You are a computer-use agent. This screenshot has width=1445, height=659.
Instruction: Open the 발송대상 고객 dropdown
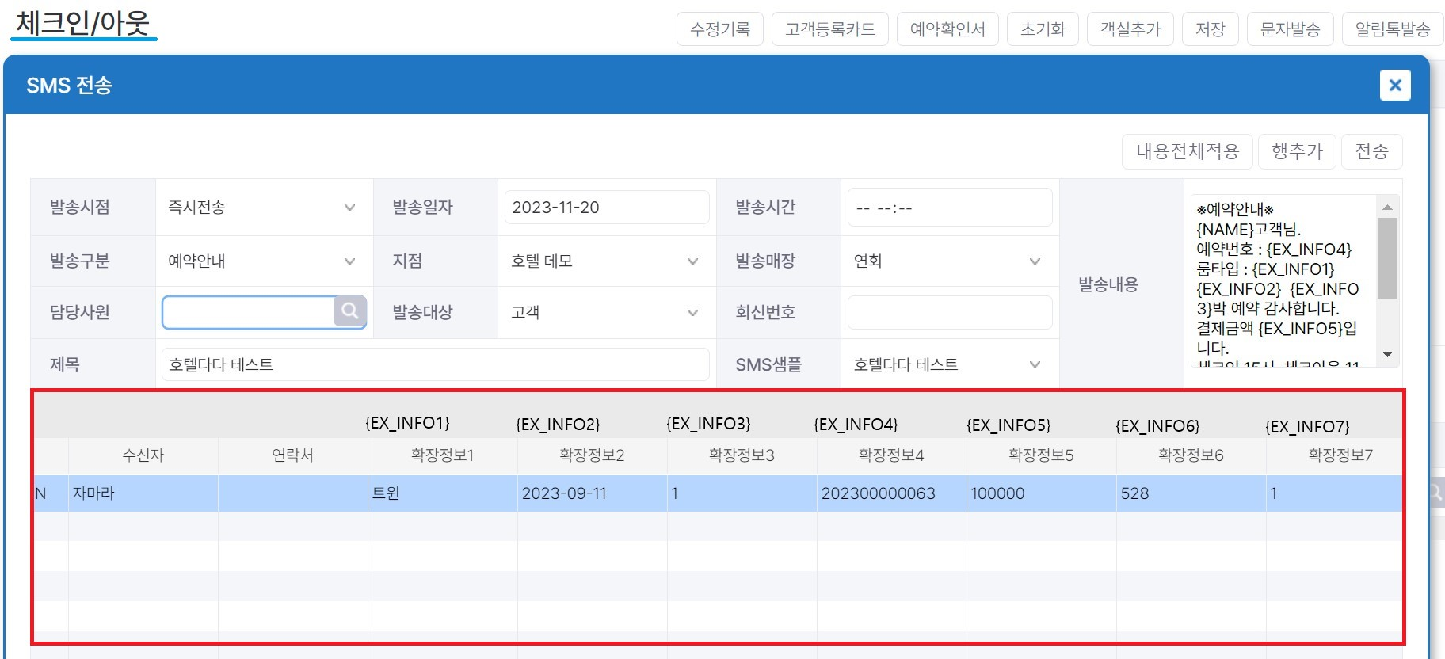pyautogui.click(x=606, y=312)
